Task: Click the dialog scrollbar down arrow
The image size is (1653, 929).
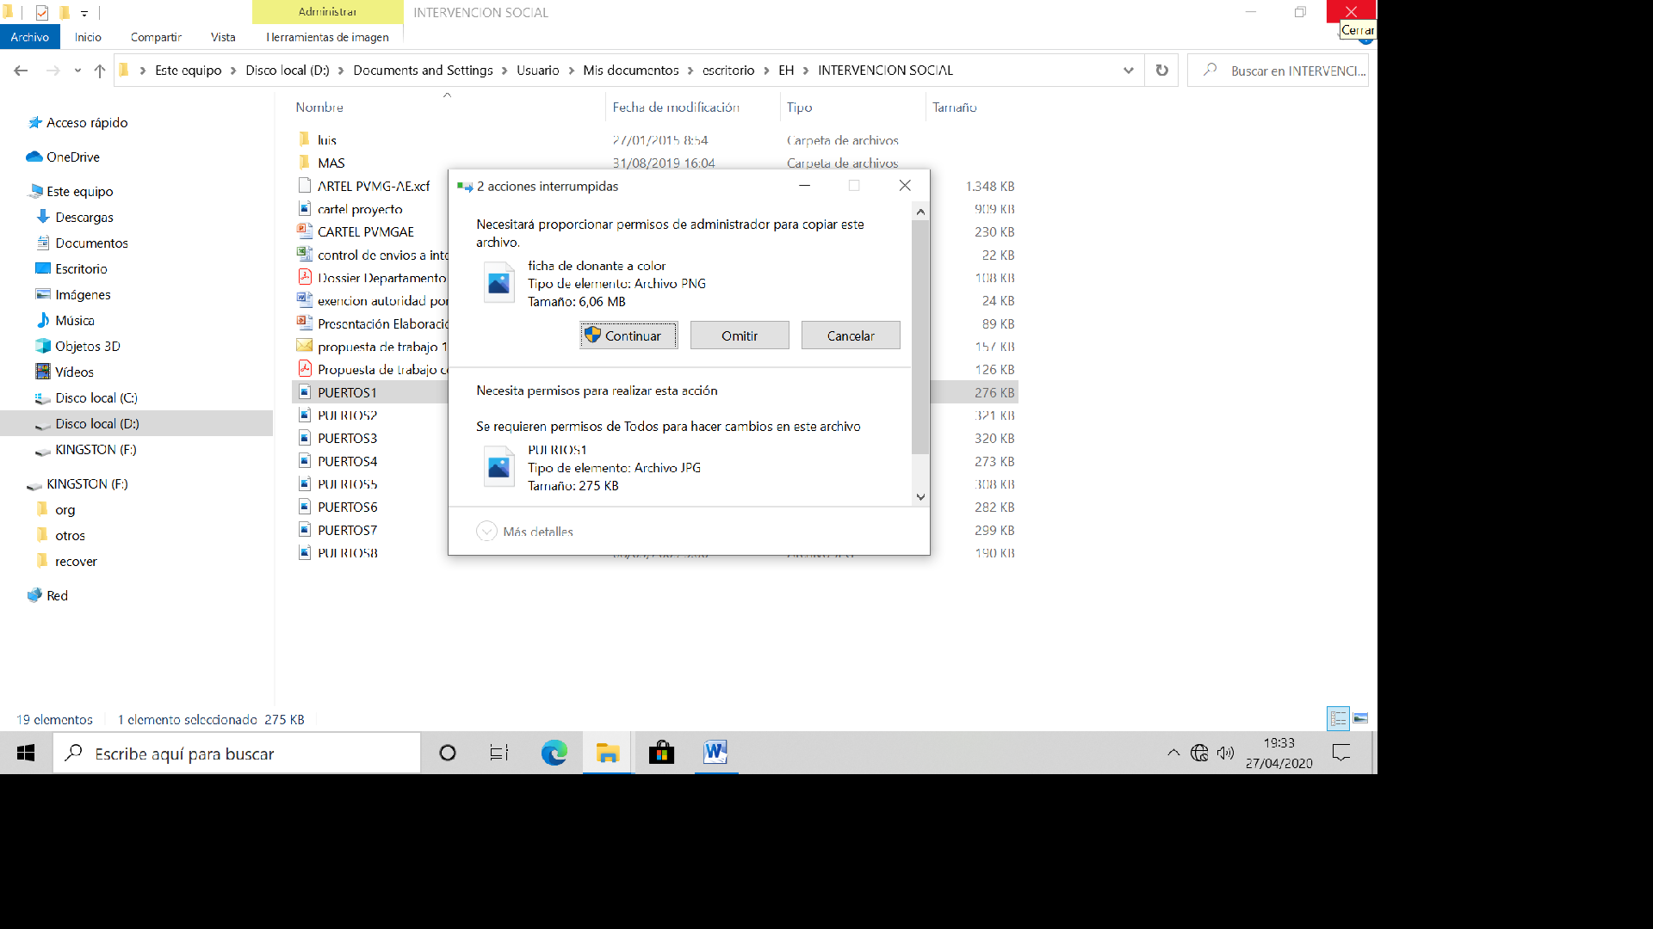Action: [921, 497]
